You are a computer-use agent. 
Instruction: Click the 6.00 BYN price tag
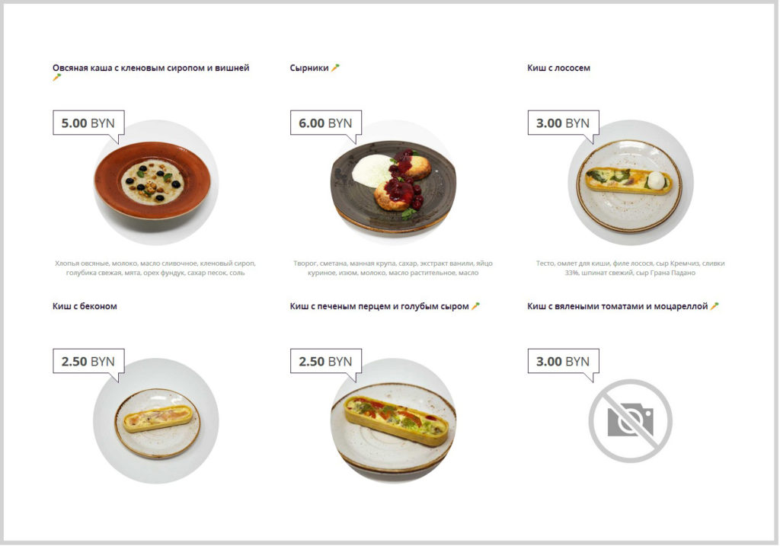[x=325, y=123]
